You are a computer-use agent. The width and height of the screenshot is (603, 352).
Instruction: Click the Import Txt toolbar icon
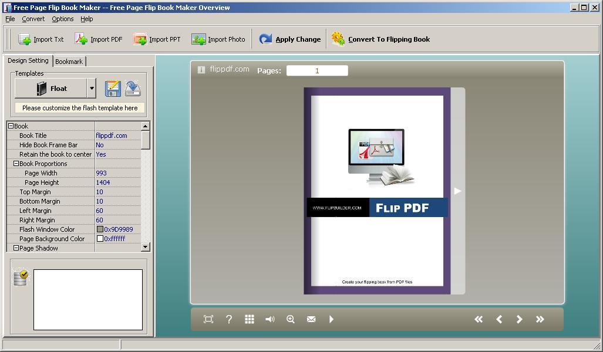click(25, 39)
